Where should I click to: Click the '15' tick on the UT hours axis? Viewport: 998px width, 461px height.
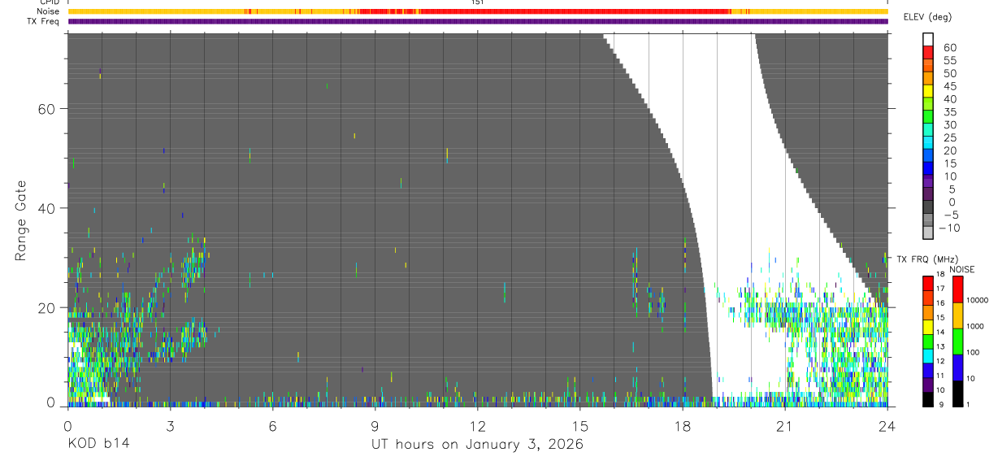[x=580, y=426]
